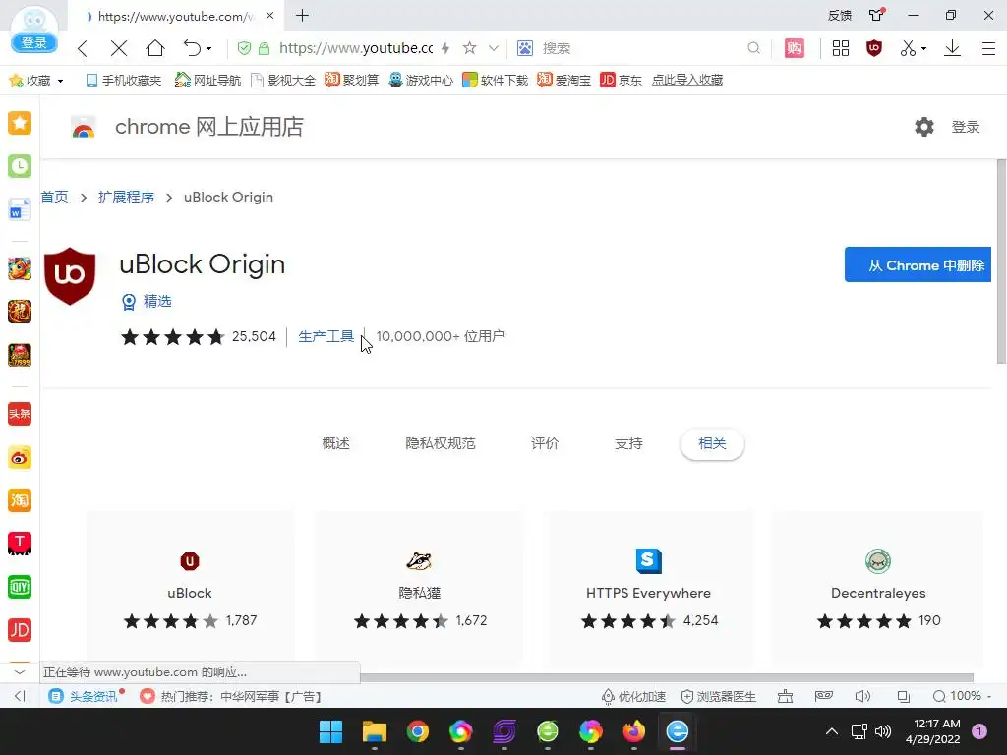Open the Decentraleyes extension card
Viewport: 1007px width, 755px height.
pos(878,588)
